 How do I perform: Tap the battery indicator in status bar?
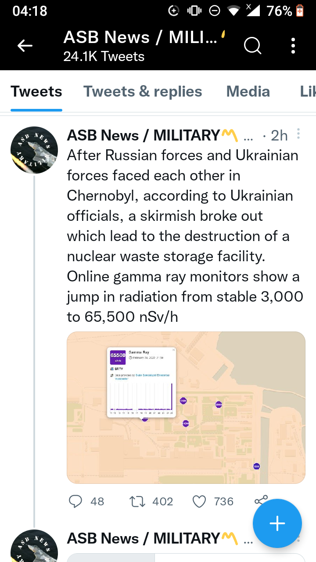click(300, 11)
